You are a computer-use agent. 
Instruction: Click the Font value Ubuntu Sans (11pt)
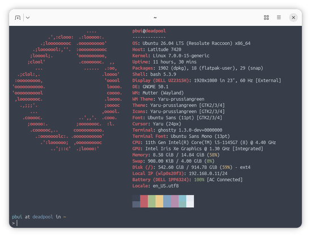(x=171, y=118)
